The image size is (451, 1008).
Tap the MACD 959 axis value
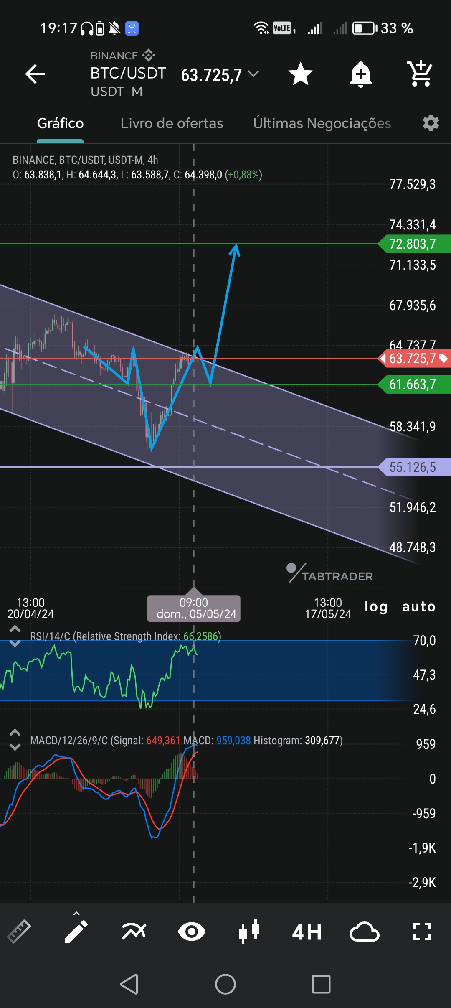click(x=426, y=744)
